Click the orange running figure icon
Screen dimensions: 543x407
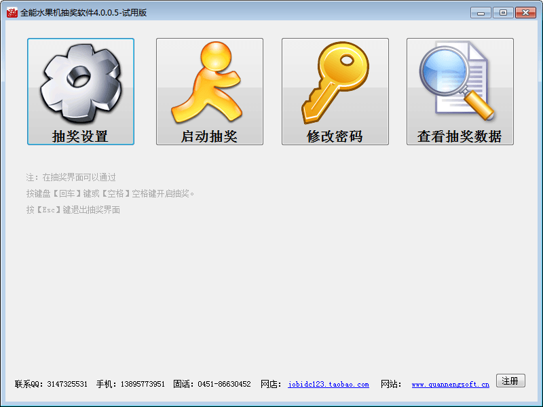click(209, 83)
